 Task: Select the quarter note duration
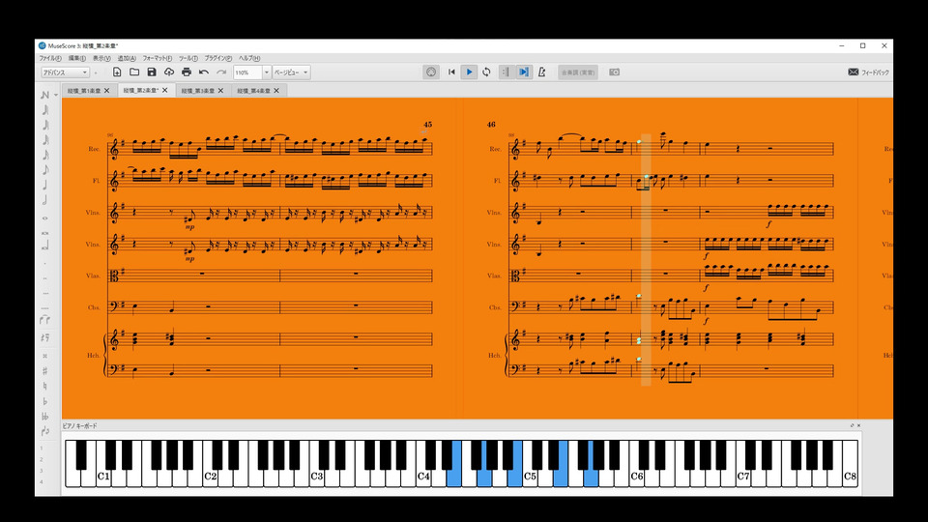[45, 186]
